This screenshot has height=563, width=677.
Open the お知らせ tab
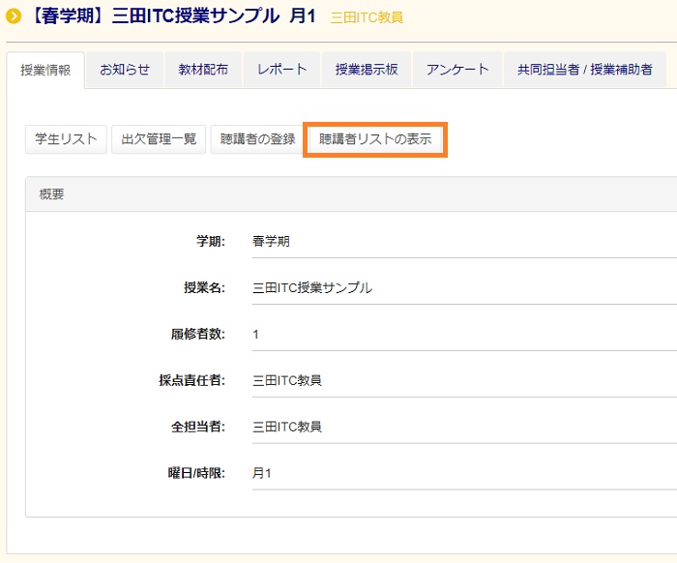pos(125,70)
